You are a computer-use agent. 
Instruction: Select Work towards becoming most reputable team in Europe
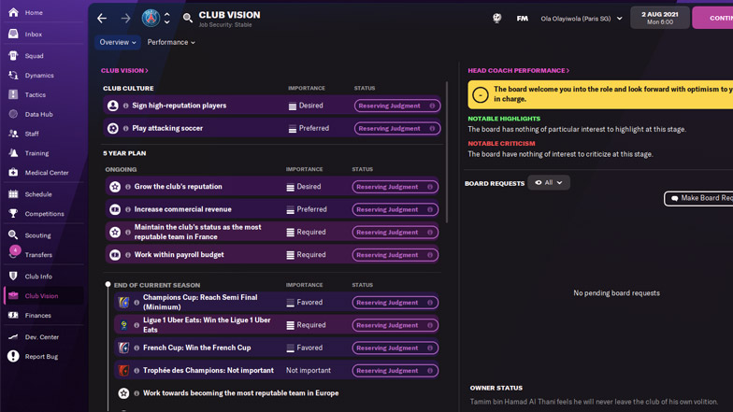241,393
